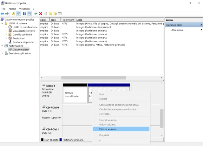
Task: Expand Cartelle condivise node
Action: click(6, 35)
